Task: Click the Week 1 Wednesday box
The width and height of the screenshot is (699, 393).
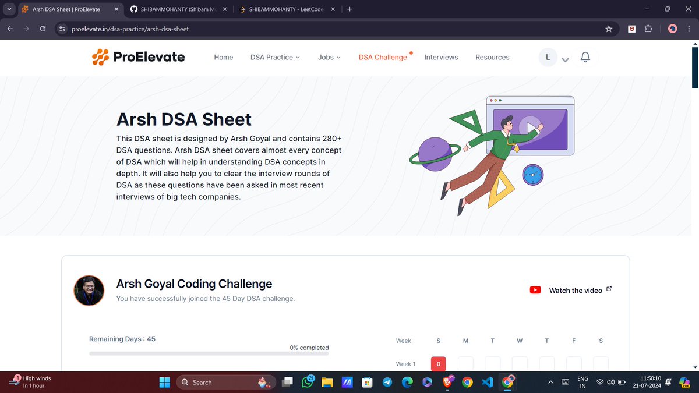Action: pyautogui.click(x=520, y=364)
